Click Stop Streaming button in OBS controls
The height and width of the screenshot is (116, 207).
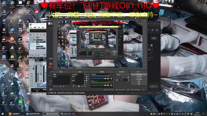[x=139, y=74]
